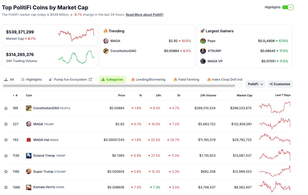The width and height of the screenshot is (308, 195).
Task: Expand the PolitiFi category dropdown
Action: point(255,84)
